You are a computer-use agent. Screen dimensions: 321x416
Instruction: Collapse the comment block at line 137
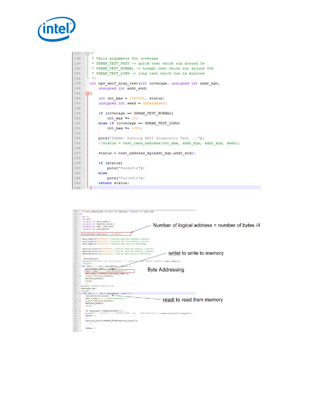[x=87, y=53]
